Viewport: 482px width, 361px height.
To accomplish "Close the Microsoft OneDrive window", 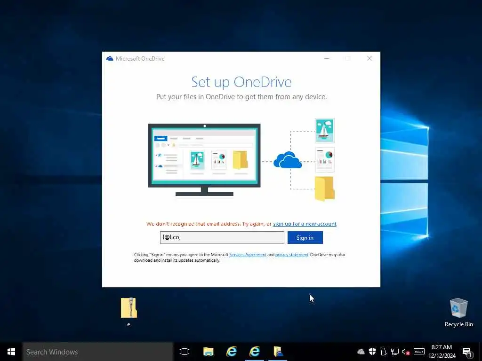I will [370, 58].
